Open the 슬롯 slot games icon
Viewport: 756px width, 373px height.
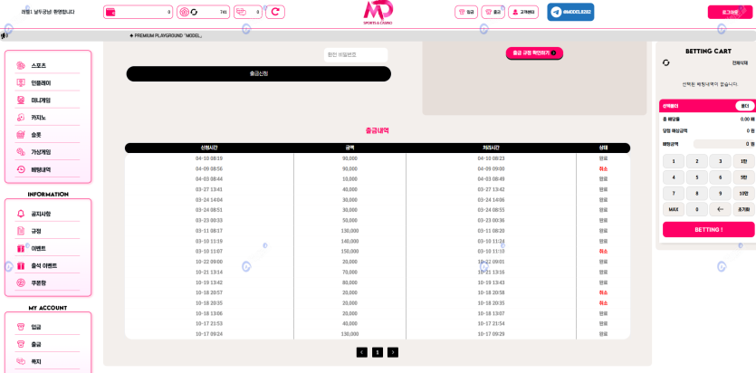21,135
